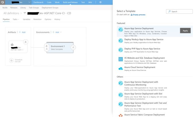
Task: Click the Deploy PHP App template icon
Action: tap(121, 50)
